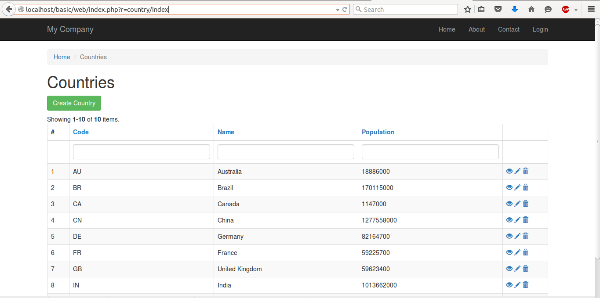Open Login in the navbar
600x298 pixels.
point(540,29)
